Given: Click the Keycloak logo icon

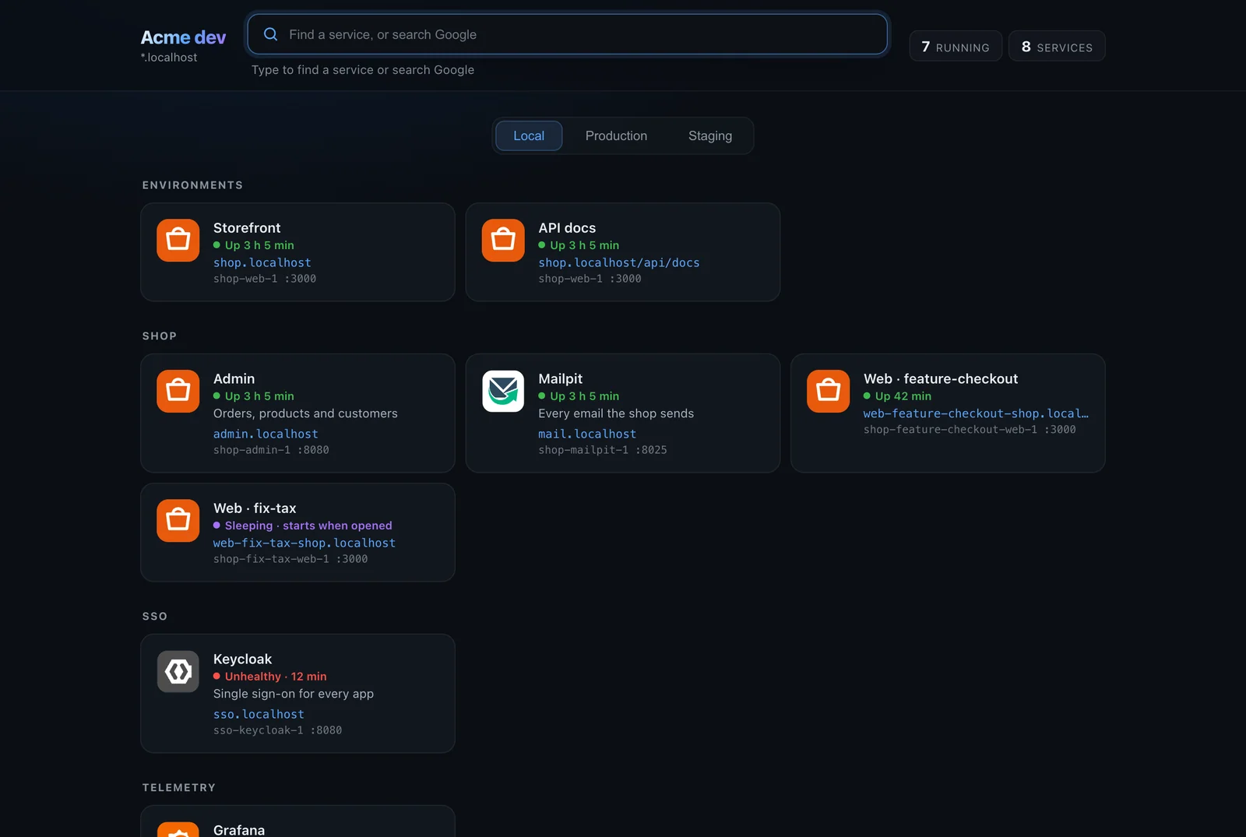Looking at the screenshot, I should click(178, 671).
